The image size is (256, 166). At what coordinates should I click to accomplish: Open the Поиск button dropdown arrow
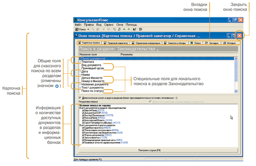pos(88,29)
